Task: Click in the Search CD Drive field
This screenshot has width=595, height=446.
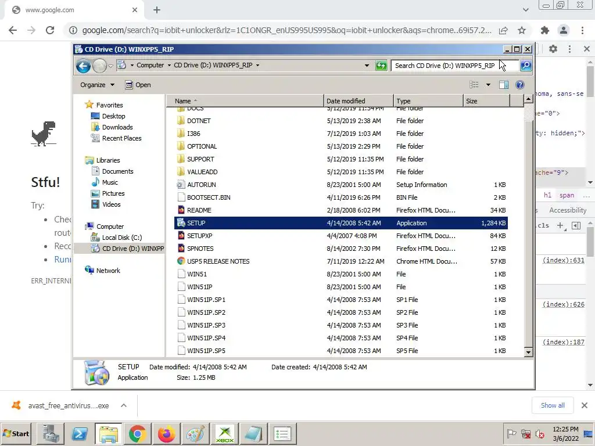Action: 454,66
